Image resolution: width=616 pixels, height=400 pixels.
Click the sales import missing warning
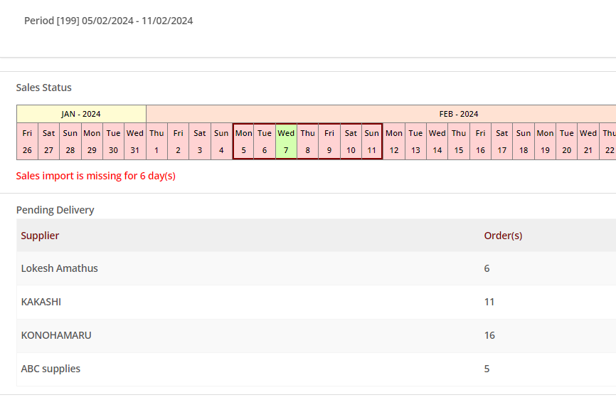[96, 176]
